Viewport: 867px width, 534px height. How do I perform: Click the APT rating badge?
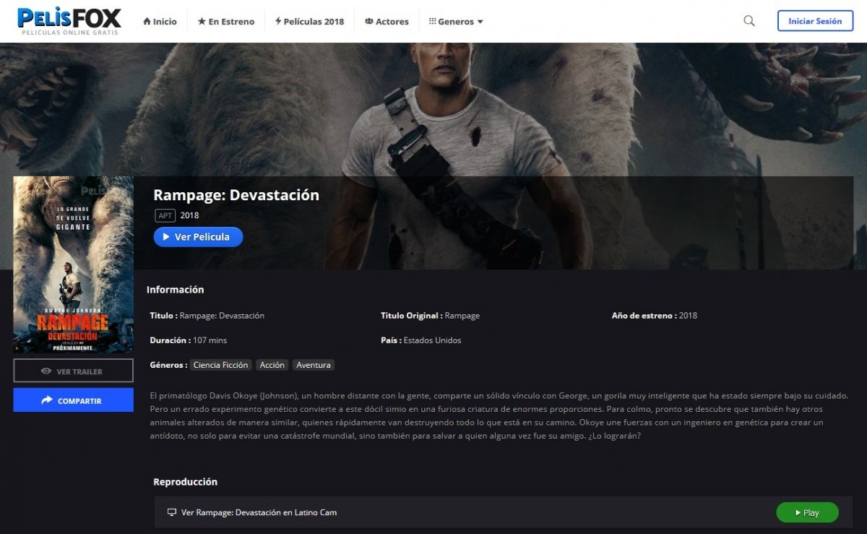(x=165, y=215)
